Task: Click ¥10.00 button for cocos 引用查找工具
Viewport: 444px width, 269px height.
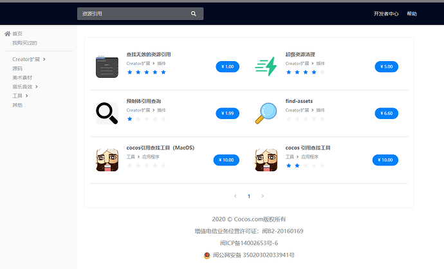Action: click(385, 160)
